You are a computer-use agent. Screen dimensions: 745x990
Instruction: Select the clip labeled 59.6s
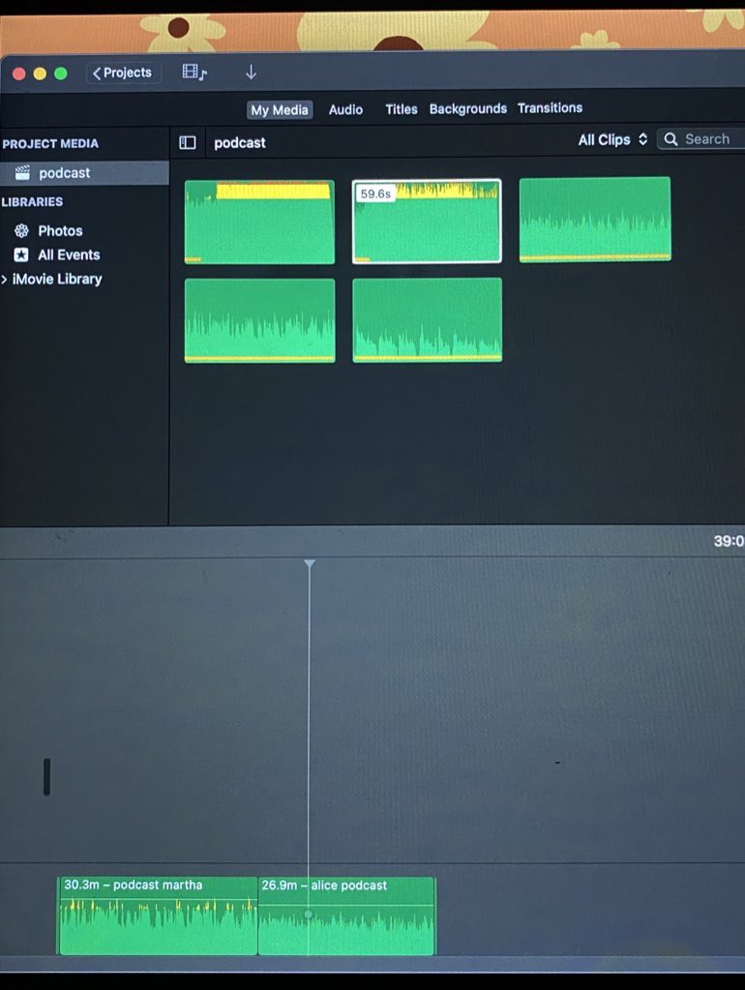point(427,222)
